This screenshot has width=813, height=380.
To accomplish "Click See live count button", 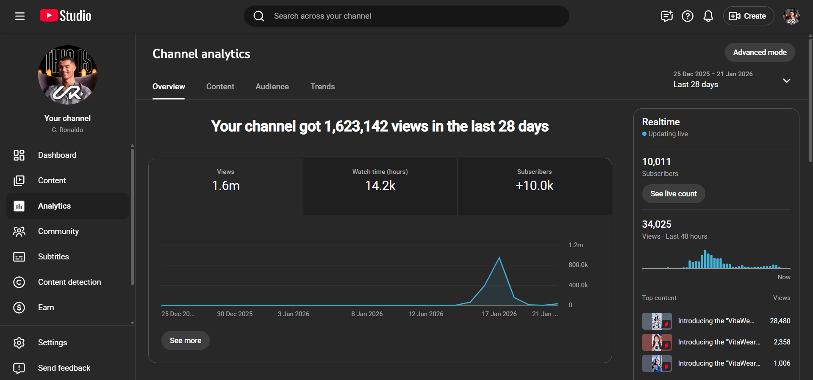I will (x=673, y=194).
